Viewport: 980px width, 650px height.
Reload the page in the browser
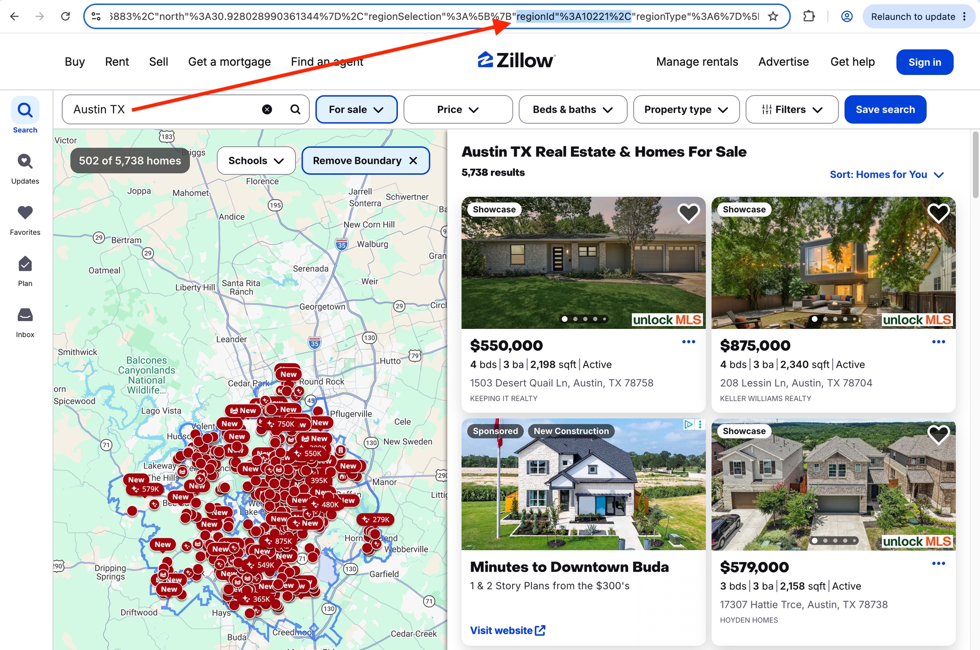65,17
